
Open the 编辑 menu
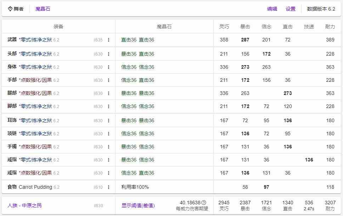(x=272, y=9)
